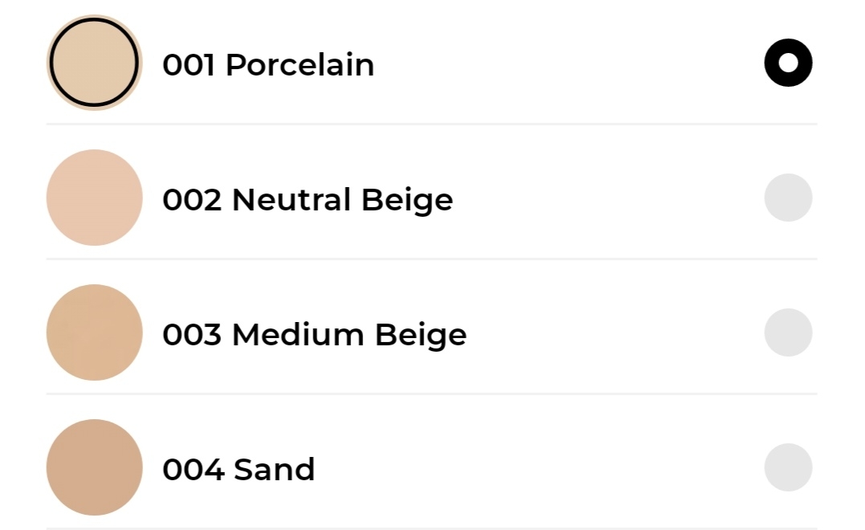Click the "002 Neutral Beige" shade label
This screenshot has width=865, height=530.
[x=308, y=199]
